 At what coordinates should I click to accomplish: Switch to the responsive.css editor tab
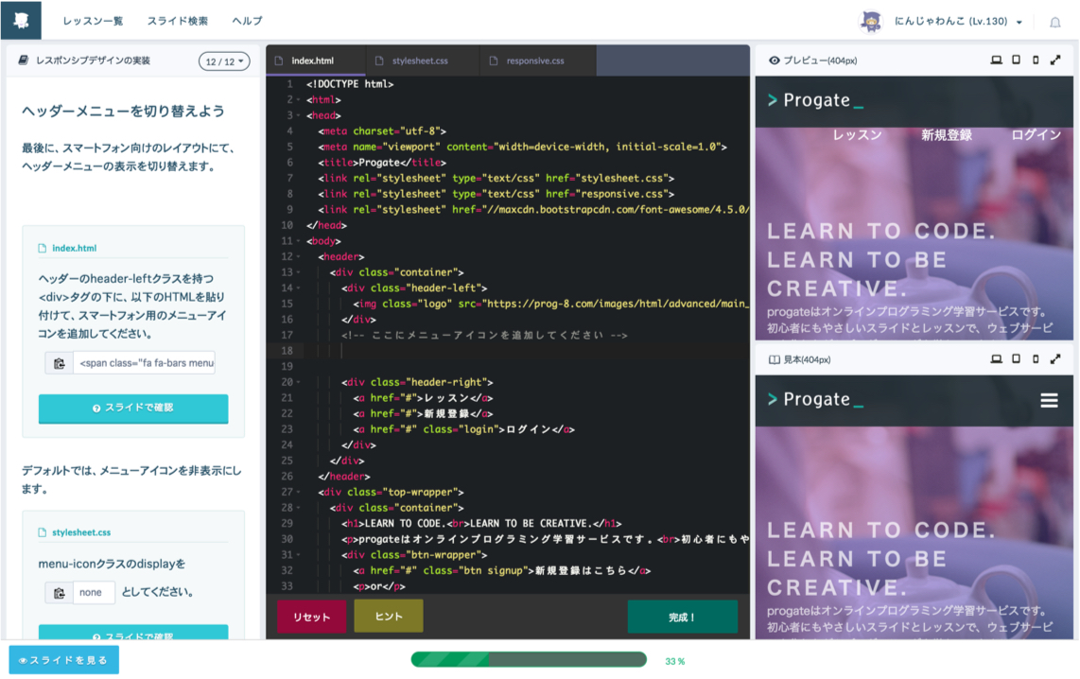click(538, 61)
